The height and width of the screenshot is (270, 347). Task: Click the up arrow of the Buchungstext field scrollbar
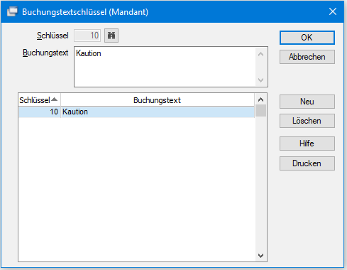[261, 54]
